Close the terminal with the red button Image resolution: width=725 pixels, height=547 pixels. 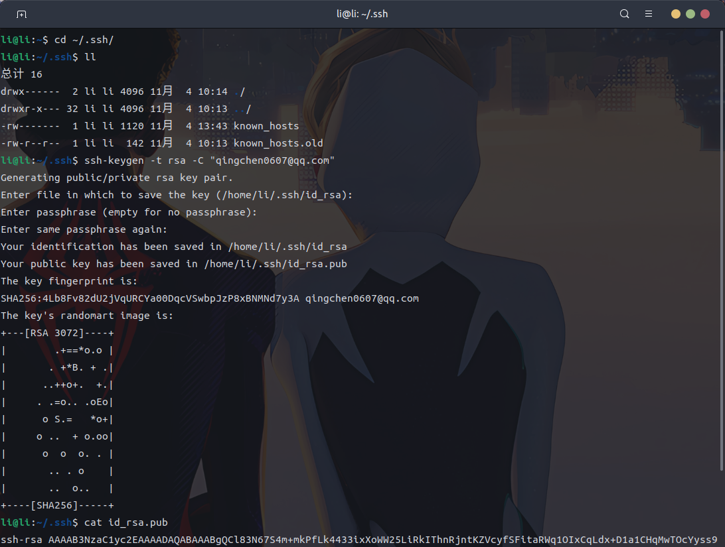click(x=705, y=14)
